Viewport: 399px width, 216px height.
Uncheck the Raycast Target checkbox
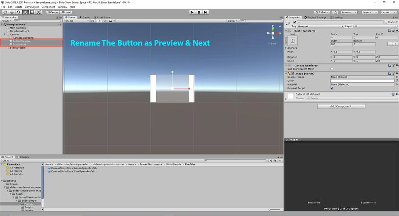coord(332,88)
